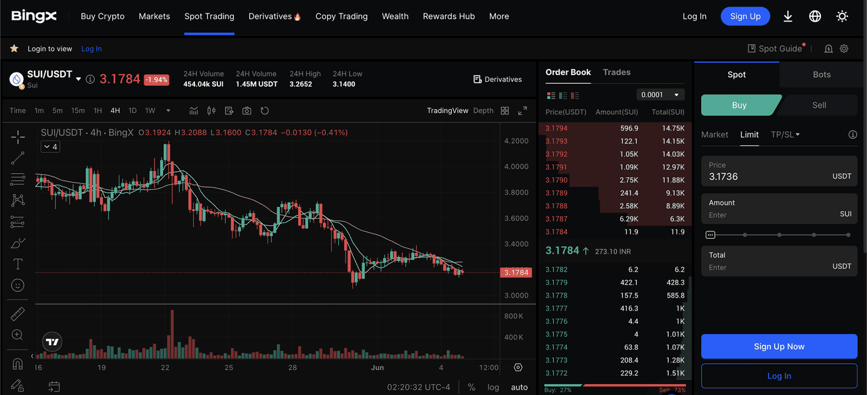Select the 1D chart interval

tap(133, 110)
